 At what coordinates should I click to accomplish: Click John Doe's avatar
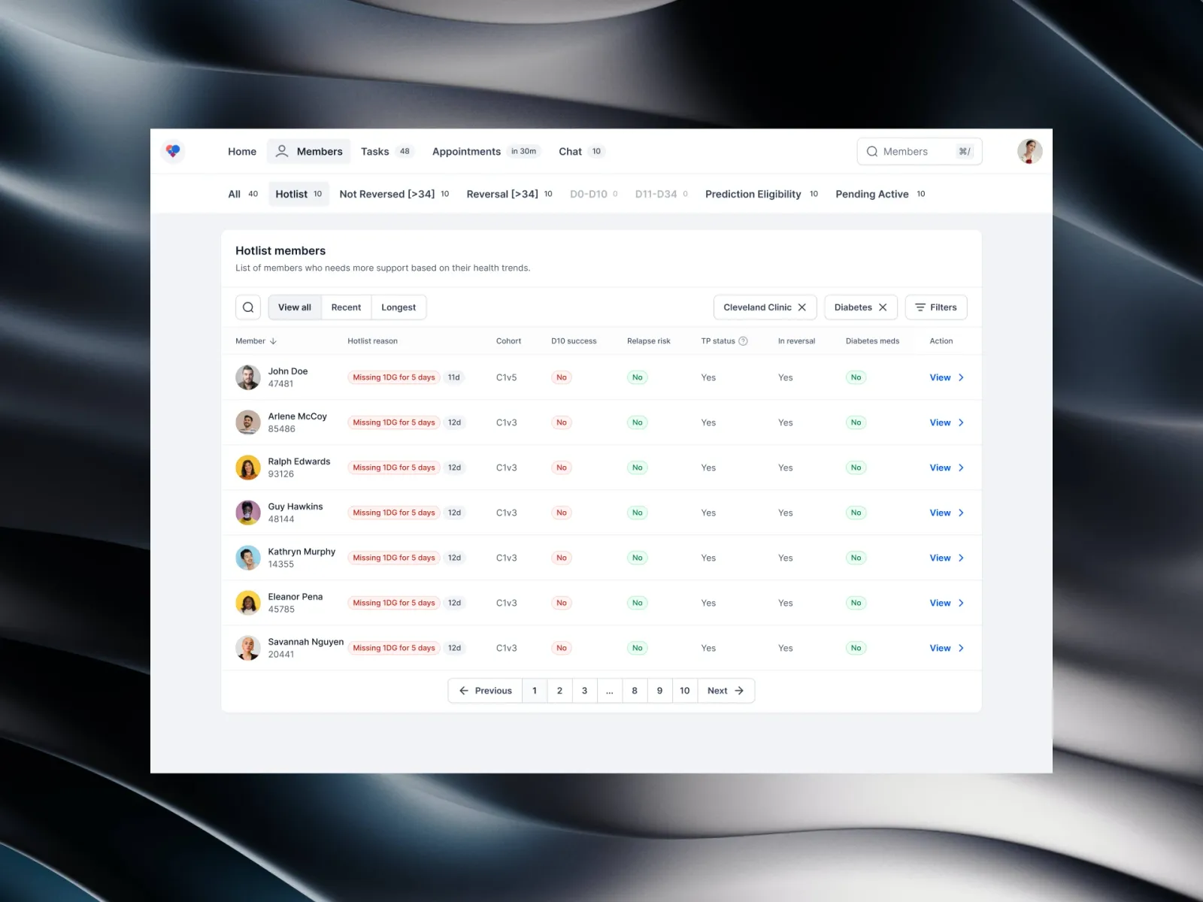(x=248, y=377)
